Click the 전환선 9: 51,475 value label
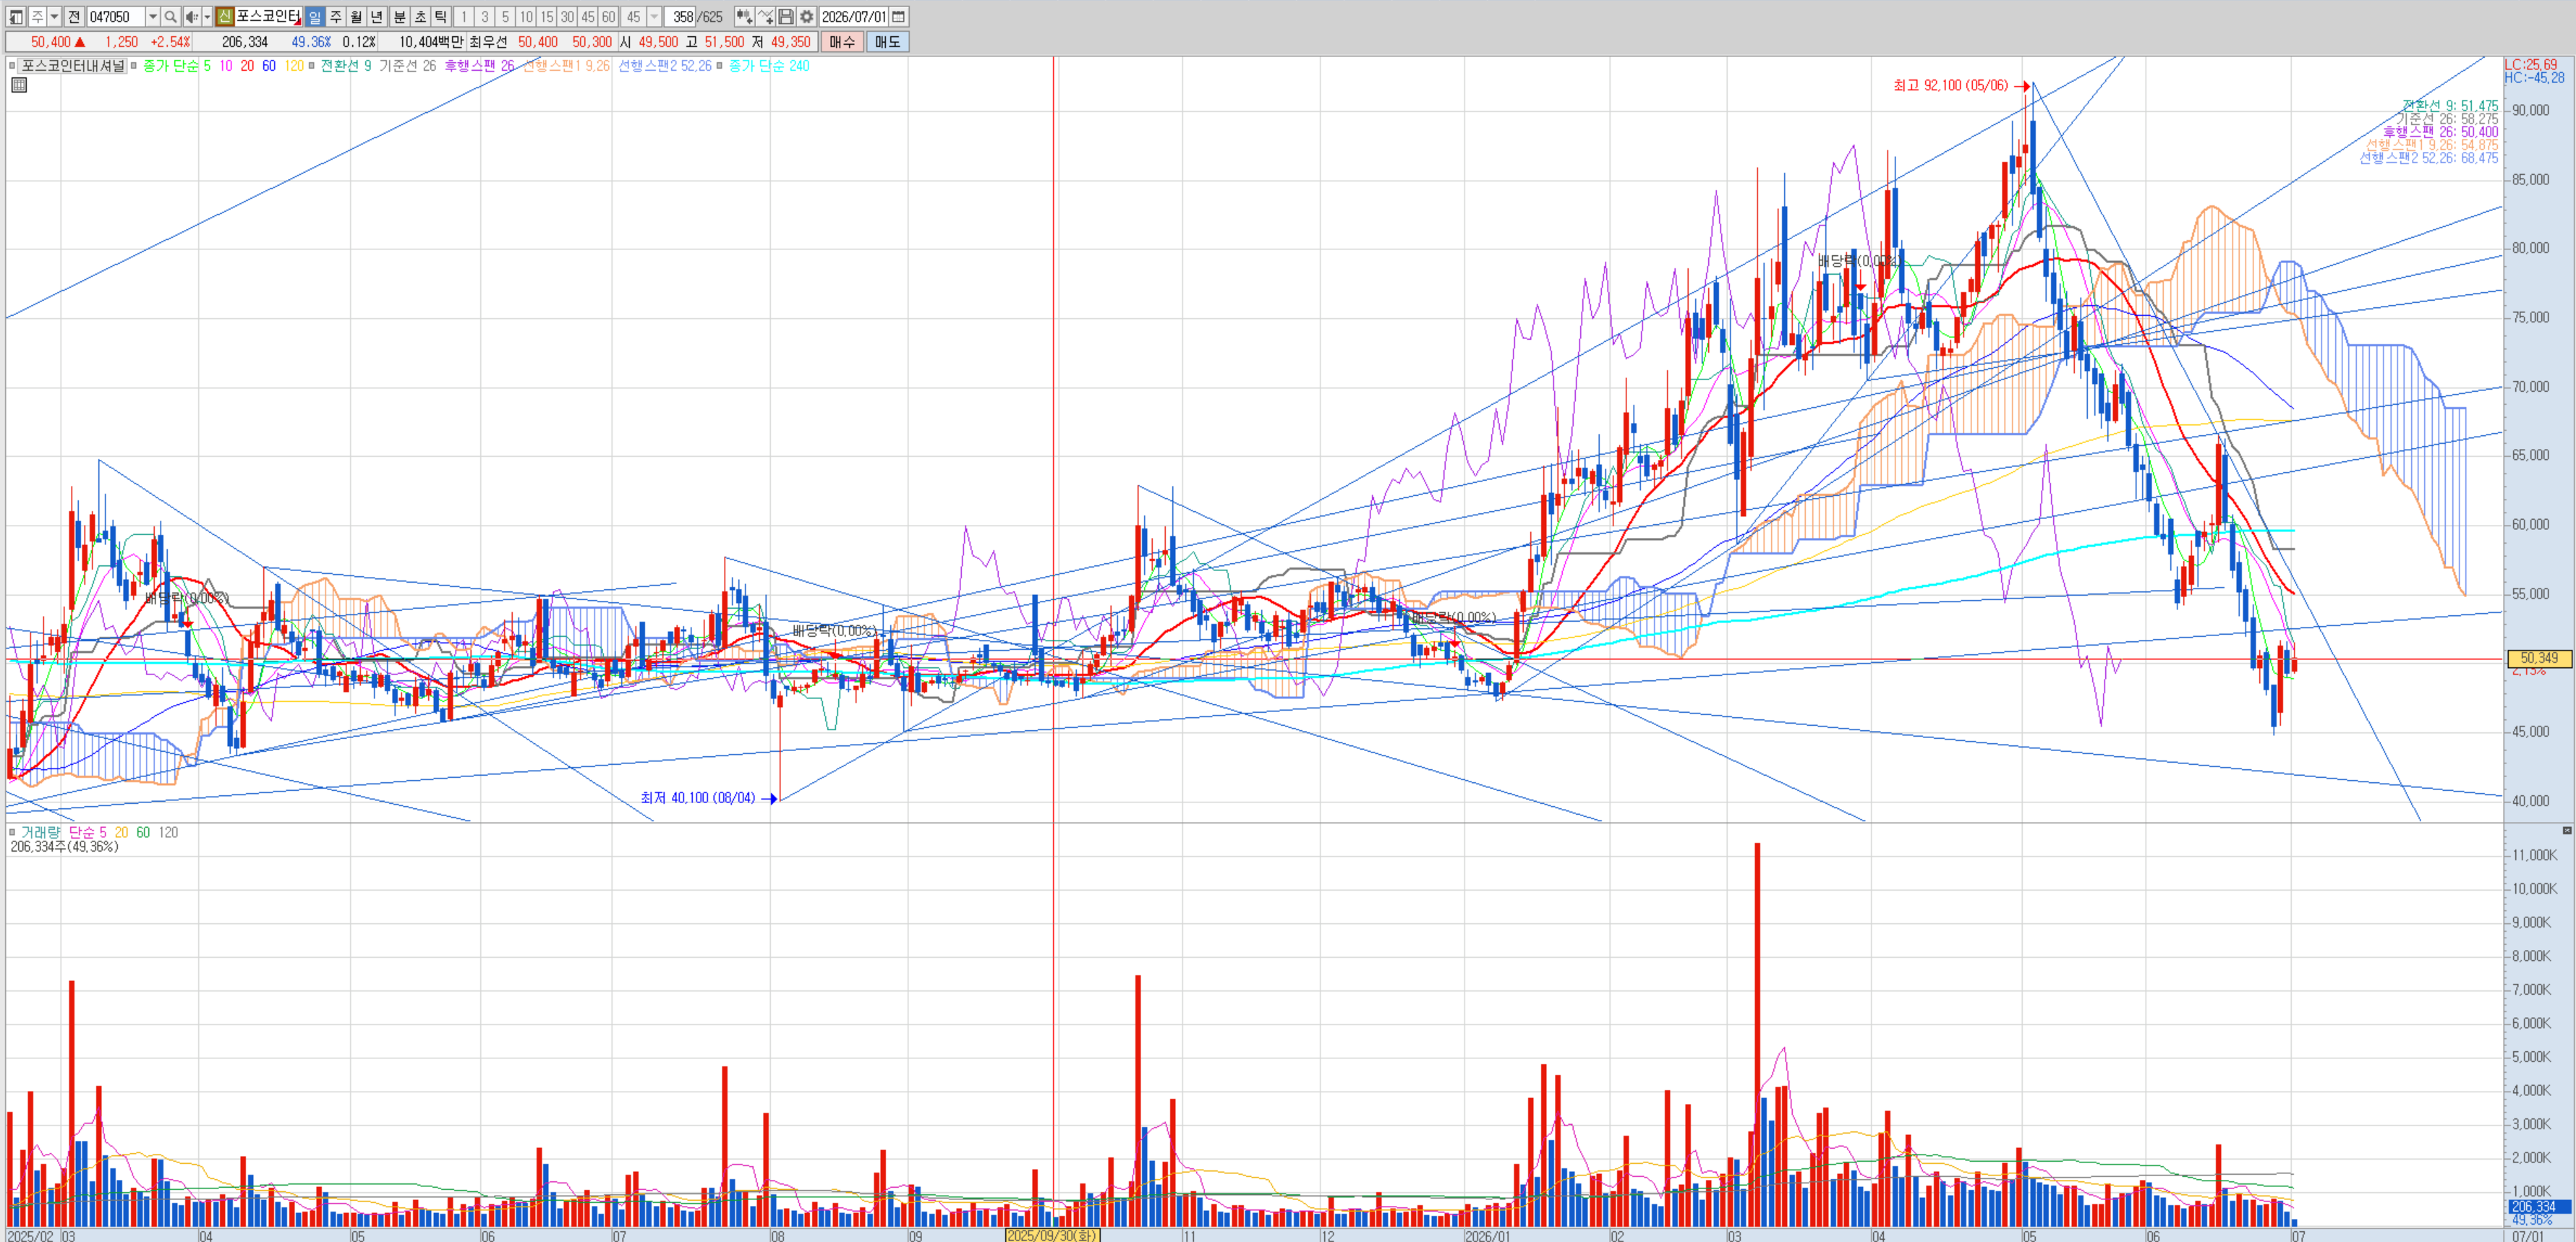 [2450, 106]
